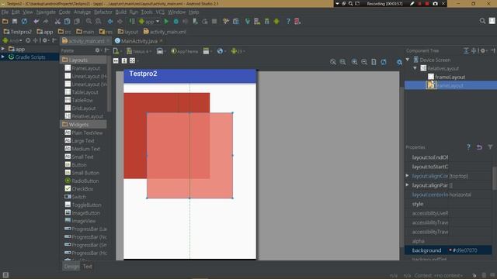Click the refresh layout preview icon
Viewport: 497px width, 279px height.
click(384, 62)
